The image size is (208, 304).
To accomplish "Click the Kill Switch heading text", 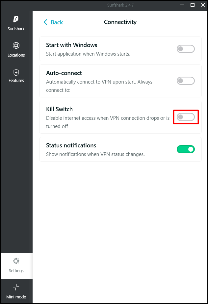I will tap(59, 109).
